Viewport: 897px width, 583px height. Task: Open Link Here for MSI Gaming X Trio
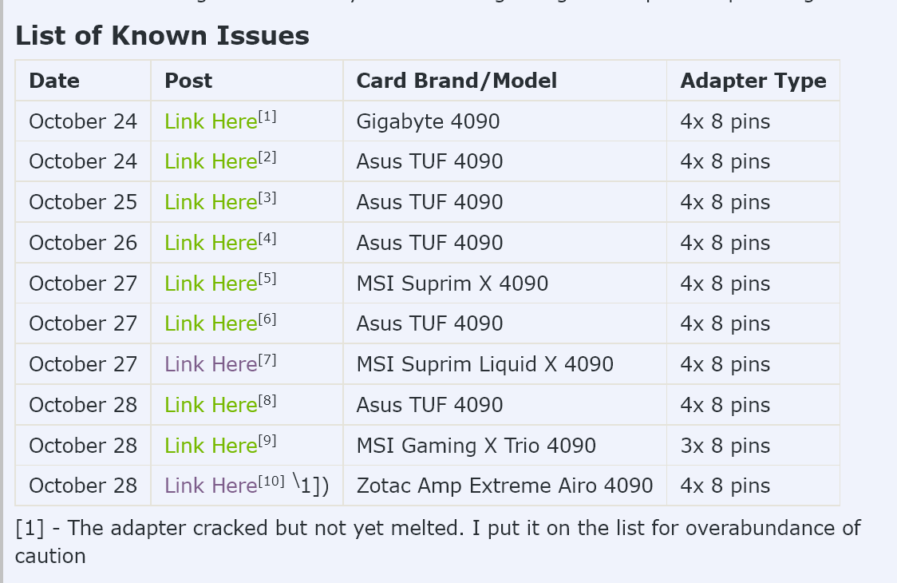pyautogui.click(x=211, y=446)
